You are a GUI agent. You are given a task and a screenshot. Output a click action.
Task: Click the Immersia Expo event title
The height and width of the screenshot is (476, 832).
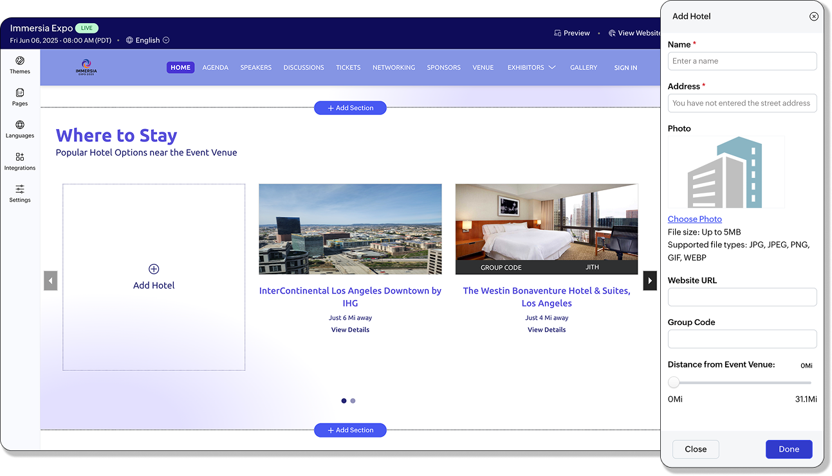coord(41,28)
